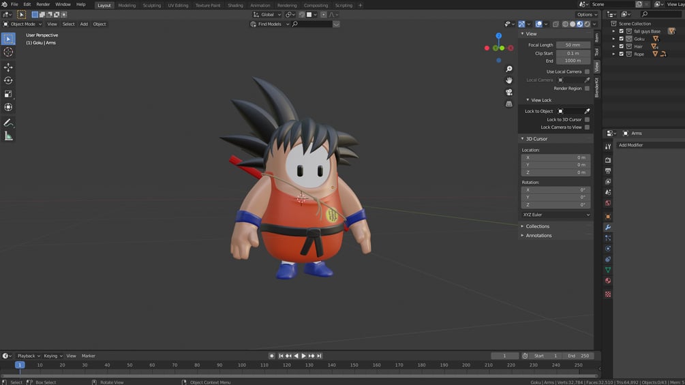Enable Render Region checkbox
The height and width of the screenshot is (385, 685).
(587, 88)
